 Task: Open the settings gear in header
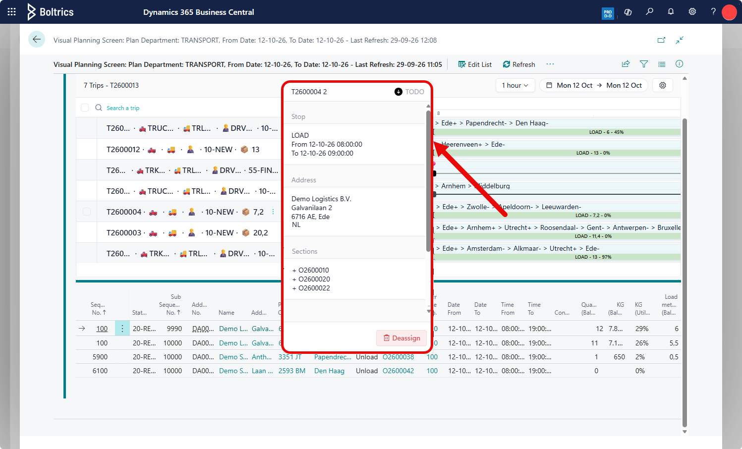692,12
